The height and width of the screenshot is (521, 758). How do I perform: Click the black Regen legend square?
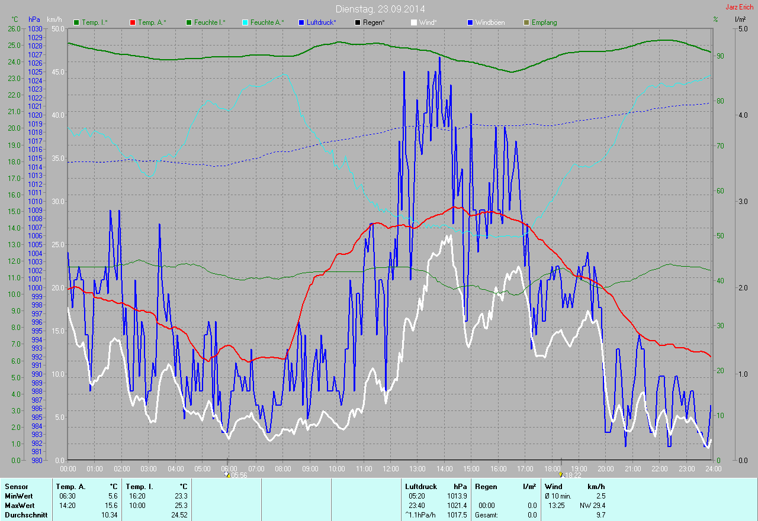[x=357, y=22]
